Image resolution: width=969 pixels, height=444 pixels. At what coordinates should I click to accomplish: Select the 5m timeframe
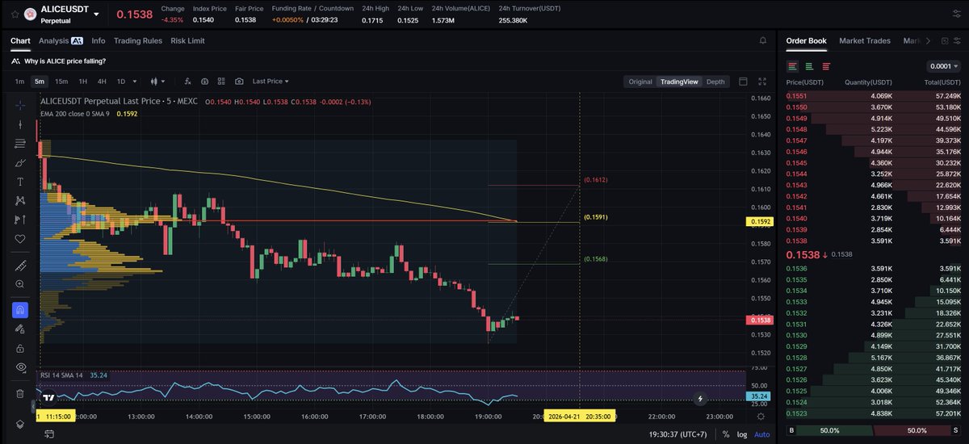(x=39, y=82)
